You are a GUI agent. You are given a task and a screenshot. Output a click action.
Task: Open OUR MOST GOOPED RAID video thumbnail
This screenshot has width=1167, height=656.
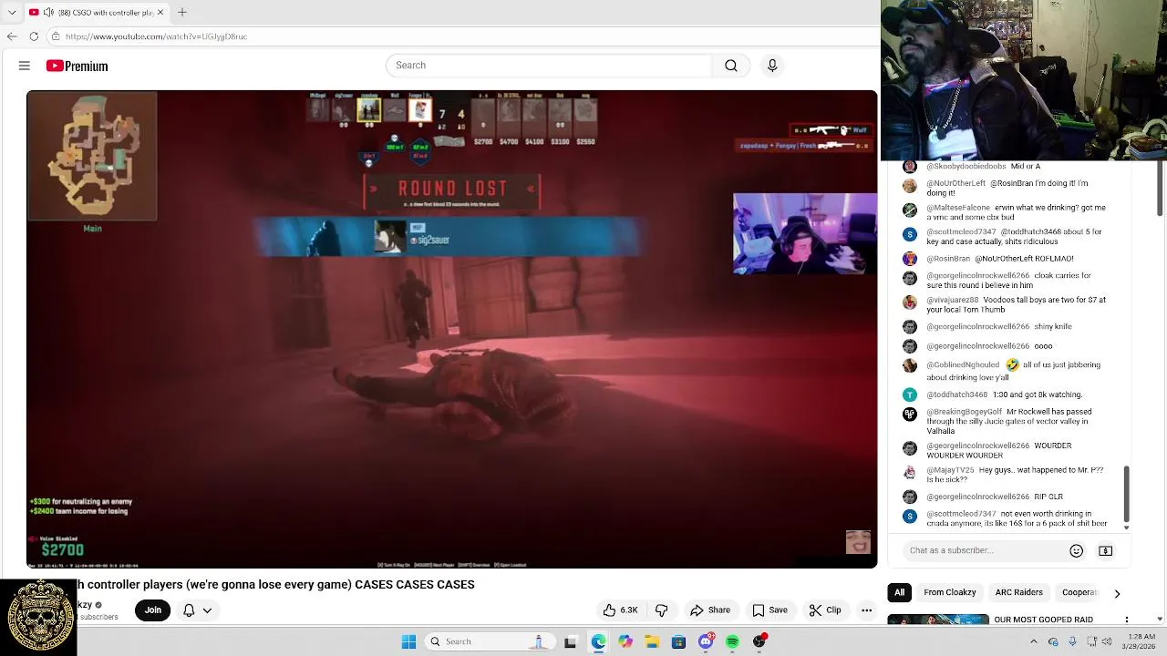pos(938,620)
